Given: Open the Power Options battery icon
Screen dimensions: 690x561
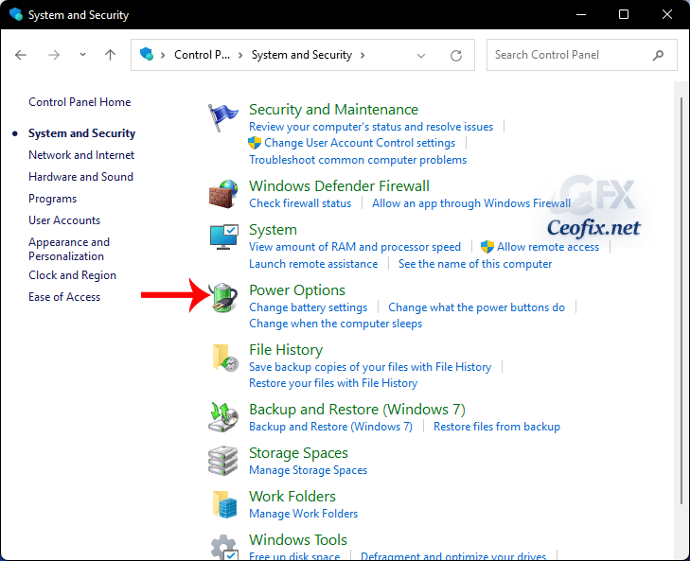Looking at the screenshot, I should (x=223, y=297).
